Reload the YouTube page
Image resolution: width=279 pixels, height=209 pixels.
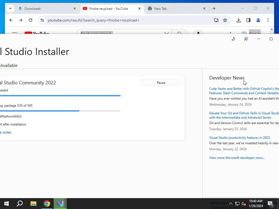coord(31,20)
